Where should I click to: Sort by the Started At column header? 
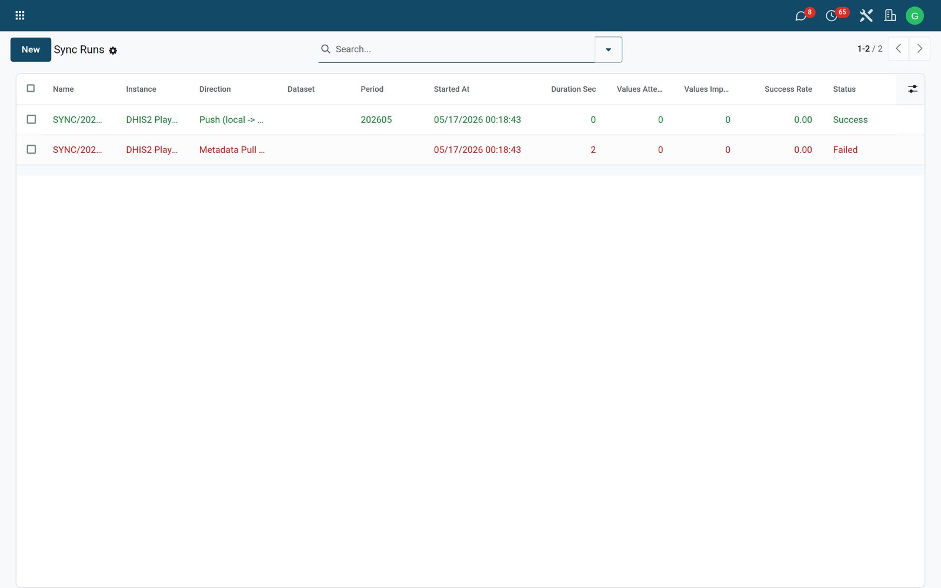coord(452,89)
